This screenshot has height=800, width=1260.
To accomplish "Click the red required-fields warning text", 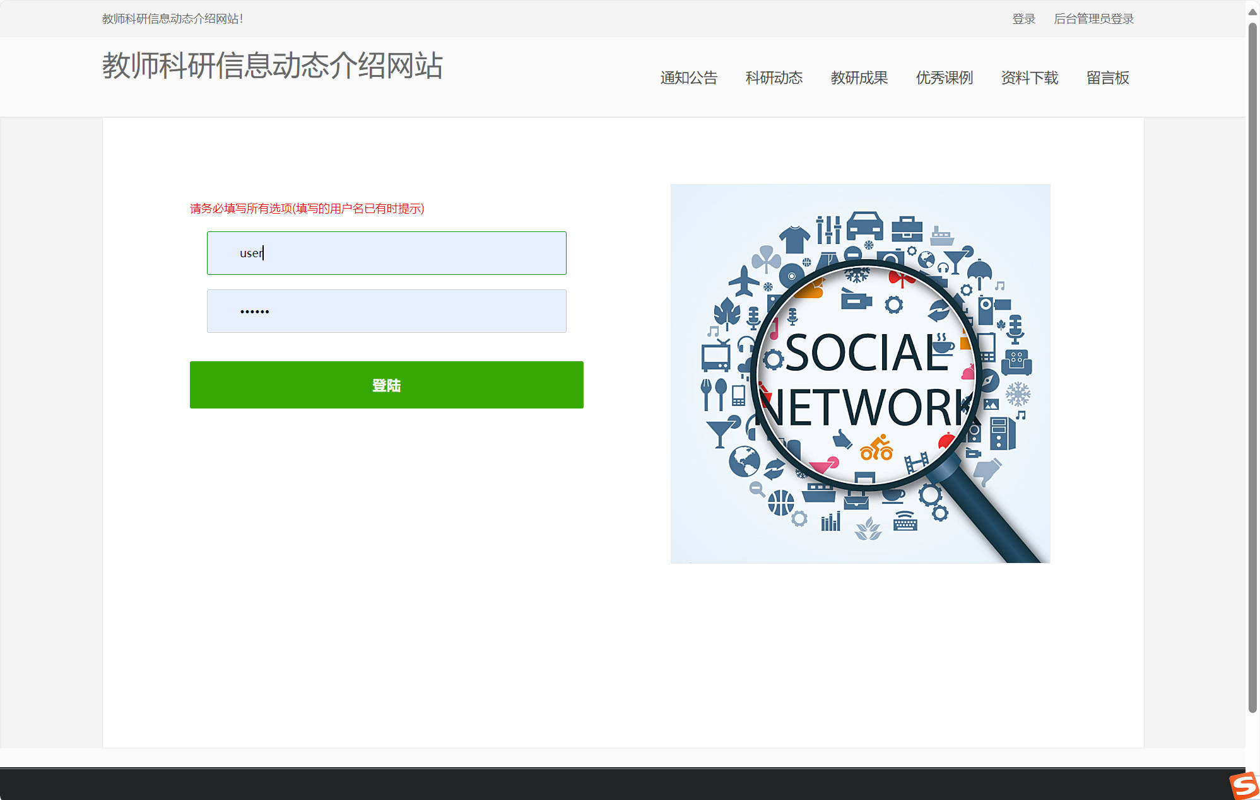I will coord(307,208).
